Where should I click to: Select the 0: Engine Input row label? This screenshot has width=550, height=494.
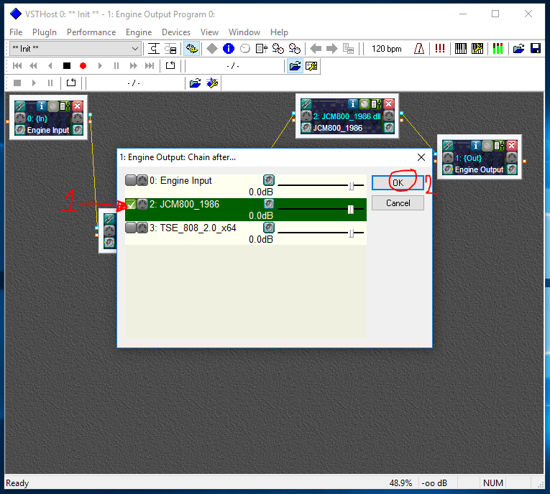click(x=180, y=181)
